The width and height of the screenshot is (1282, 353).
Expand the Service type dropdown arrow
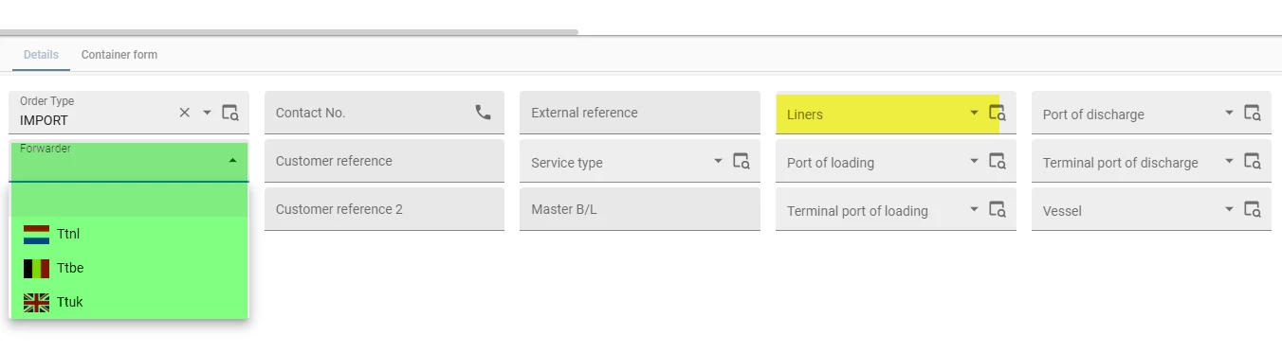coord(718,161)
